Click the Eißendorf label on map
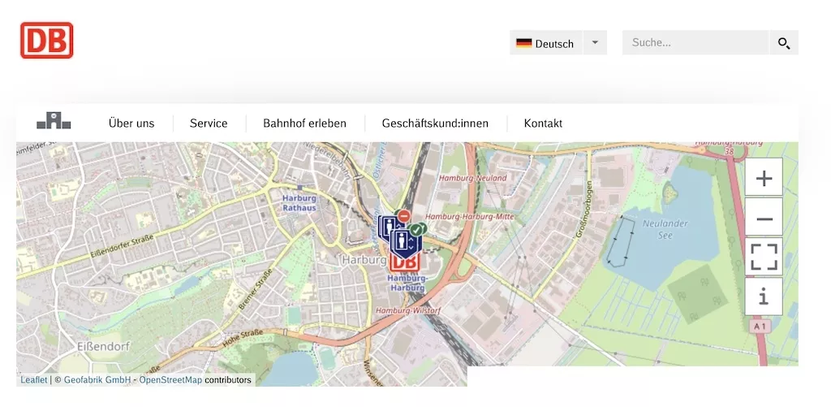Screen dimensions: 831x407 103,347
